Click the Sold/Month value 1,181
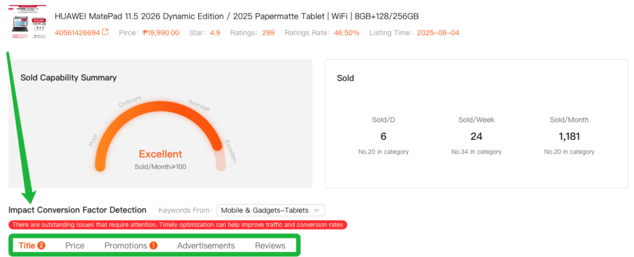 click(569, 136)
